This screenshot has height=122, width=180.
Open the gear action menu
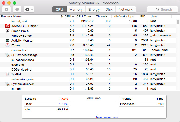pyautogui.click(x=29, y=9)
